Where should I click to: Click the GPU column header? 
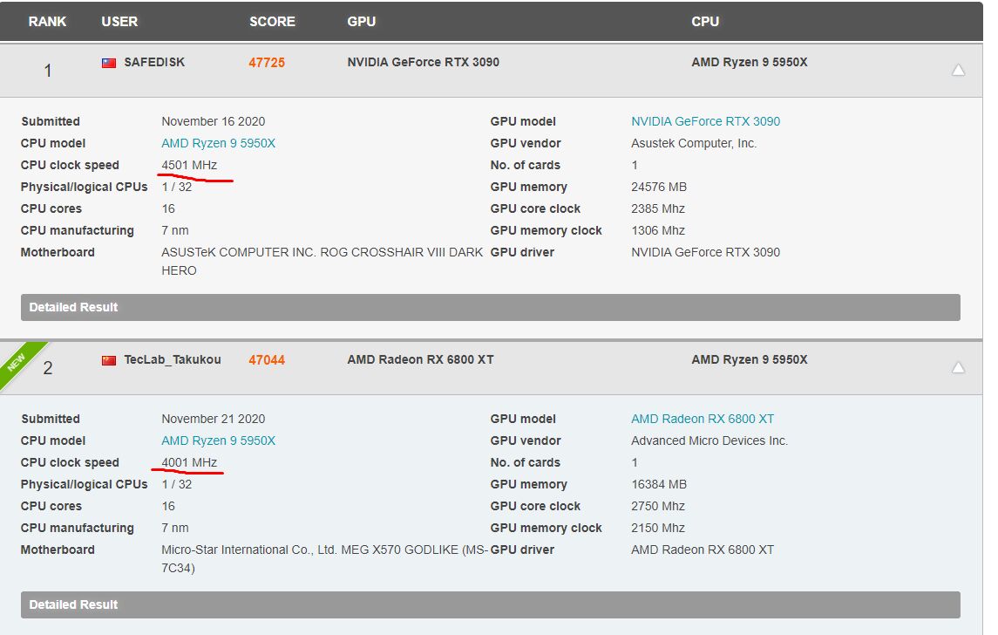[362, 22]
